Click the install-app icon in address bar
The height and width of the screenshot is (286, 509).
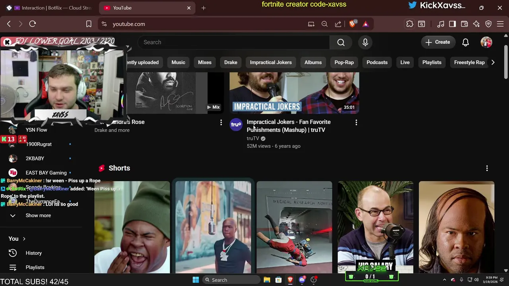311,24
